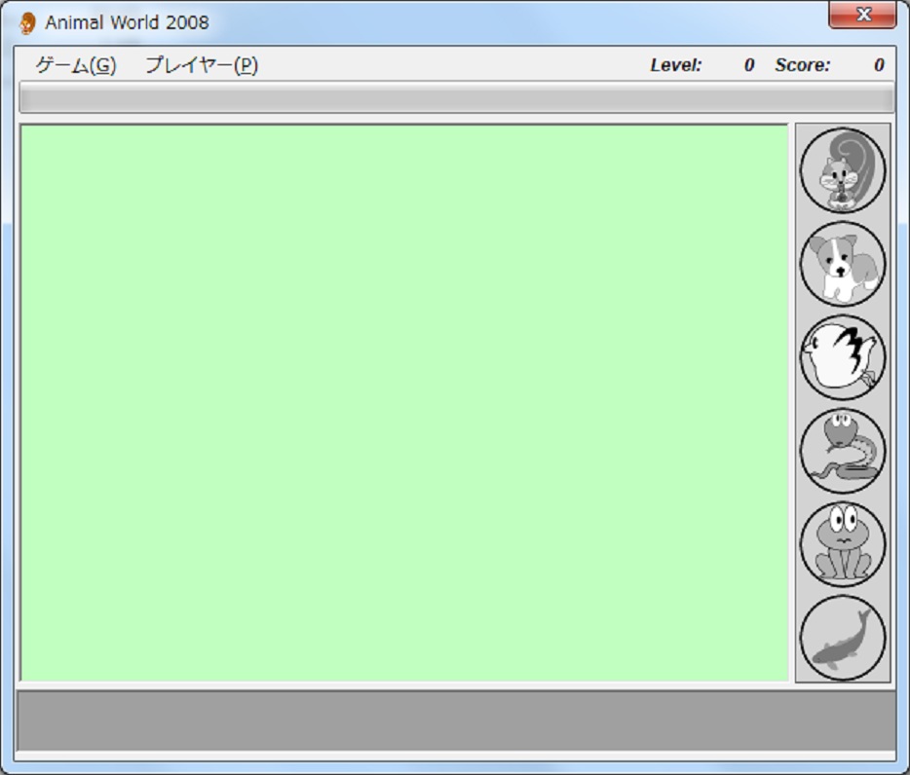910x775 pixels.
Task: Click the Animal World title bar icon
Action: coord(28,22)
